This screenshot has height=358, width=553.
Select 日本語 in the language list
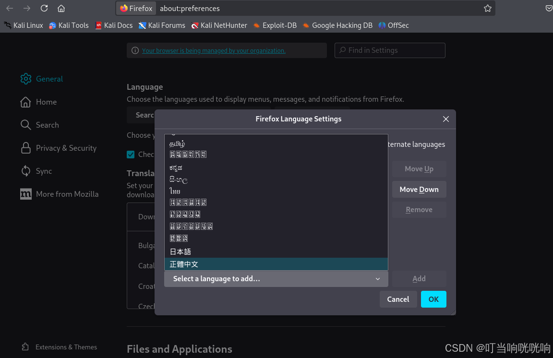[276, 252]
